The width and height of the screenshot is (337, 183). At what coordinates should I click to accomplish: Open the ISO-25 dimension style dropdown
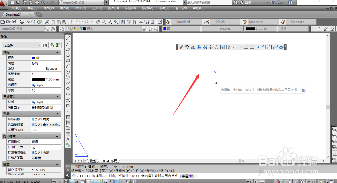tap(226, 22)
